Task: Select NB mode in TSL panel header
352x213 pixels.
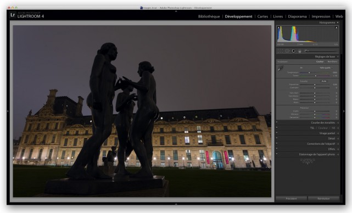Action: (x=333, y=128)
